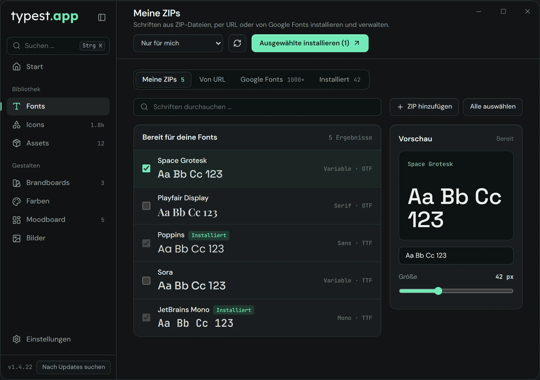The height and width of the screenshot is (380, 540).
Task: Click the refresh icon button
Action: tap(237, 43)
